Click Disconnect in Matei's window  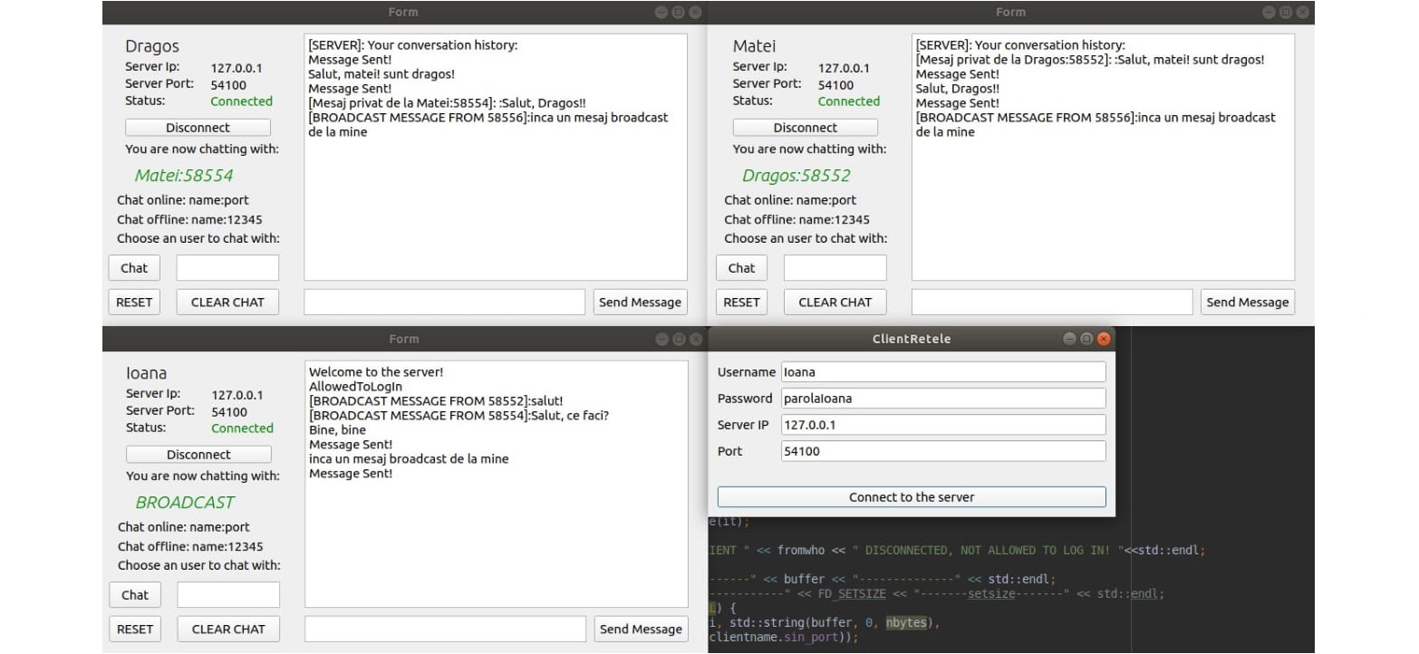[805, 127]
